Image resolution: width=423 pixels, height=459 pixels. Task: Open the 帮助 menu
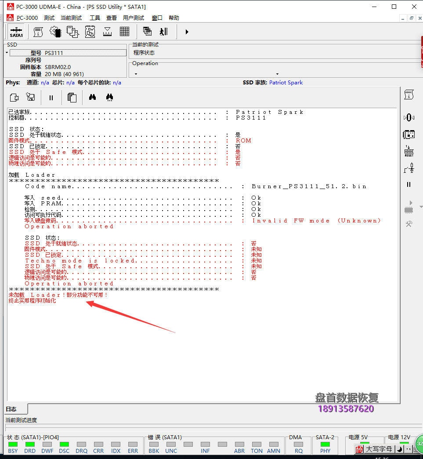pyautogui.click(x=174, y=18)
